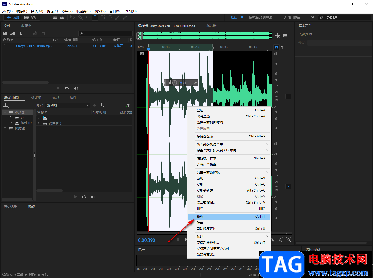Click Media Browser file type filter icon
Viewport: 373px width, 278px height.
point(128,105)
